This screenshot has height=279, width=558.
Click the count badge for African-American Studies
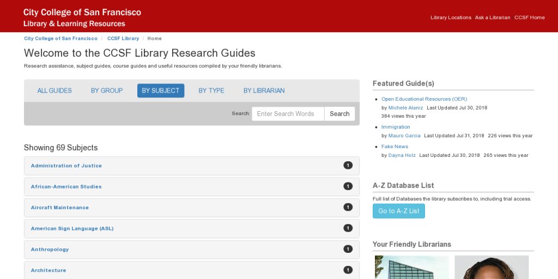[348, 186]
